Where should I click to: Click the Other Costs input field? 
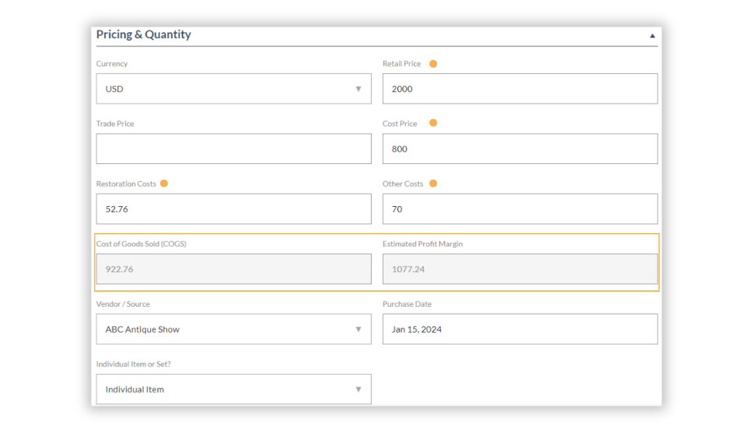pos(520,209)
